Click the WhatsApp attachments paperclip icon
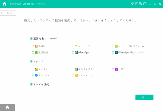 116,52
